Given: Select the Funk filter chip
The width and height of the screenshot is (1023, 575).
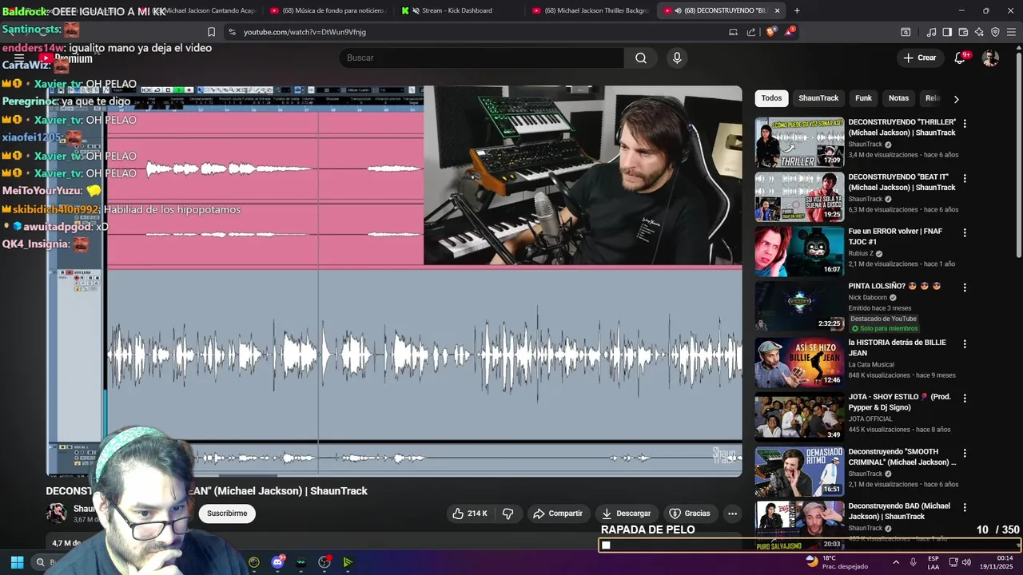Looking at the screenshot, I should (x=863, y=98).
